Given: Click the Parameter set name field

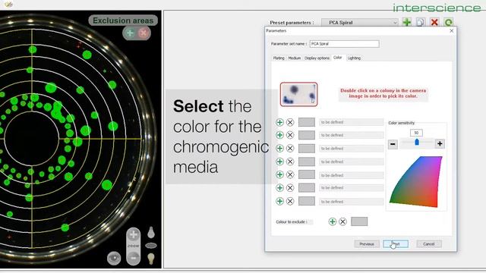Looking at the screenshot, I should pos(344,44).
